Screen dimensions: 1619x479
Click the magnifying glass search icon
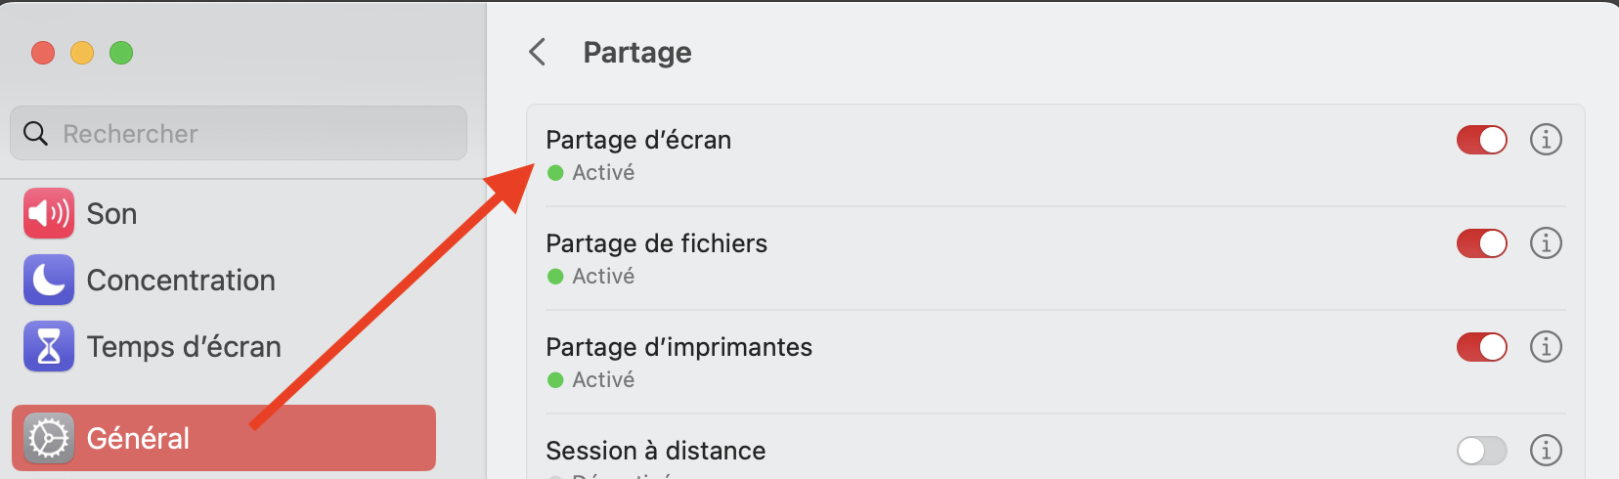tap(35, 134)
